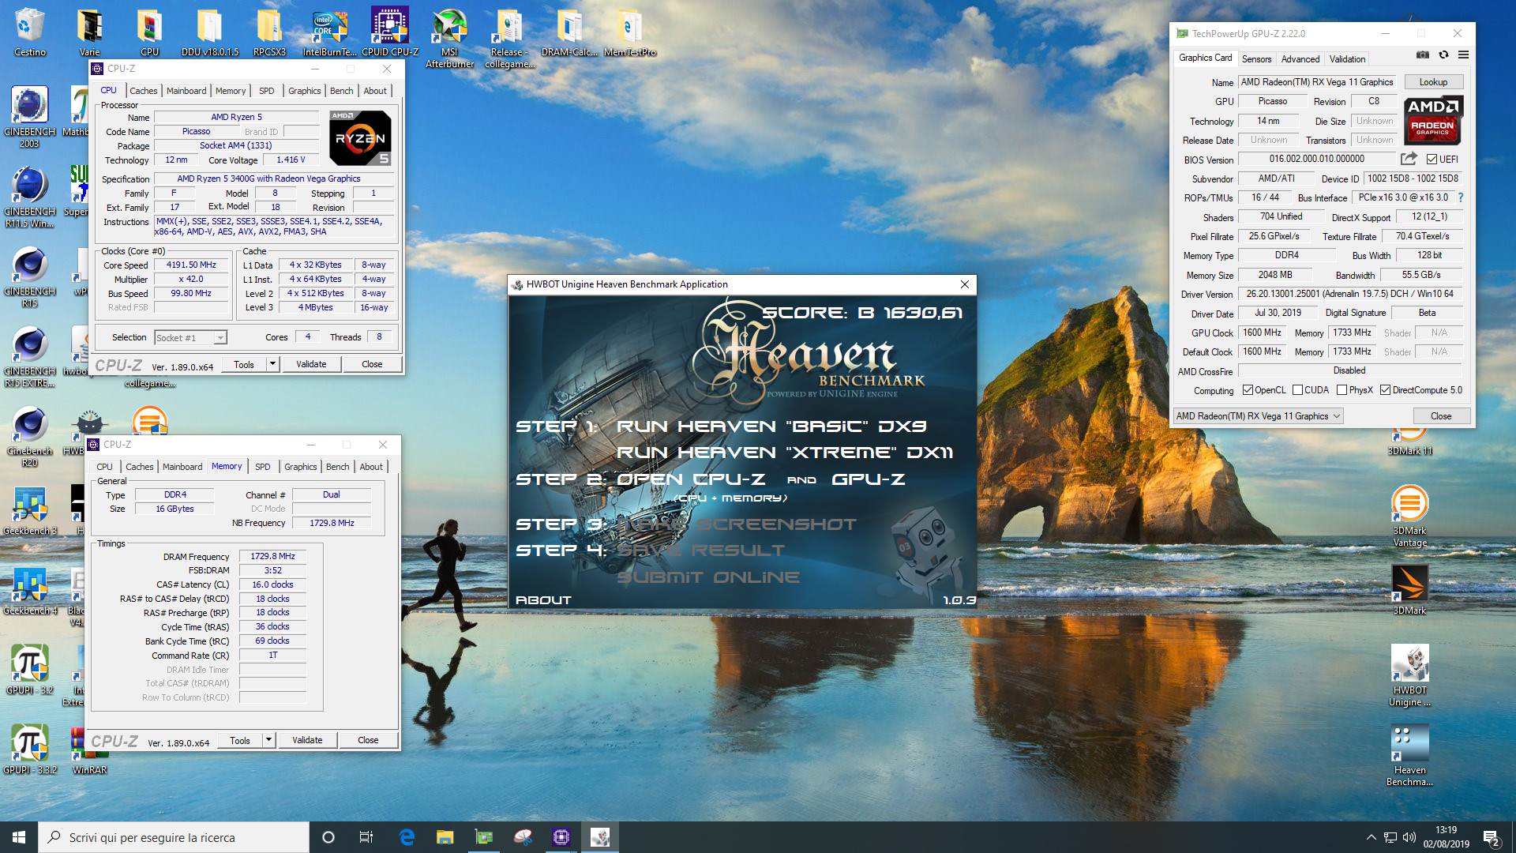Launch CPUID CPU-Z desktop shortcut
The height and width of the screenshot is (853, 1516).
[390, 32]
